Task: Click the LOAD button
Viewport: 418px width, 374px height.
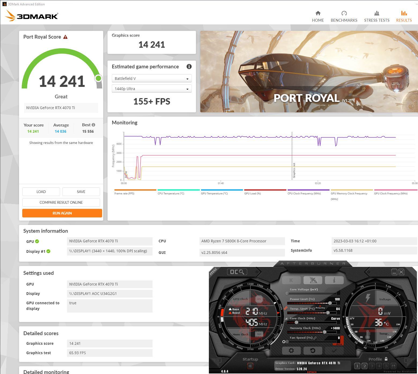Action: pos(41,191)
